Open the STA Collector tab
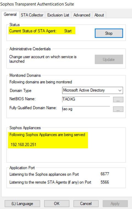The image size is (132, 209). (32, 15)
